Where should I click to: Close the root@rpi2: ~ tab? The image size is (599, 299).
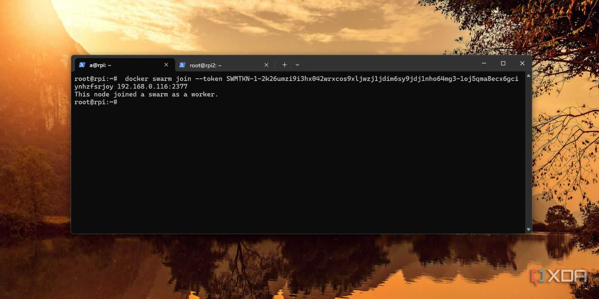pyautogui.click(x=266, y=65)
